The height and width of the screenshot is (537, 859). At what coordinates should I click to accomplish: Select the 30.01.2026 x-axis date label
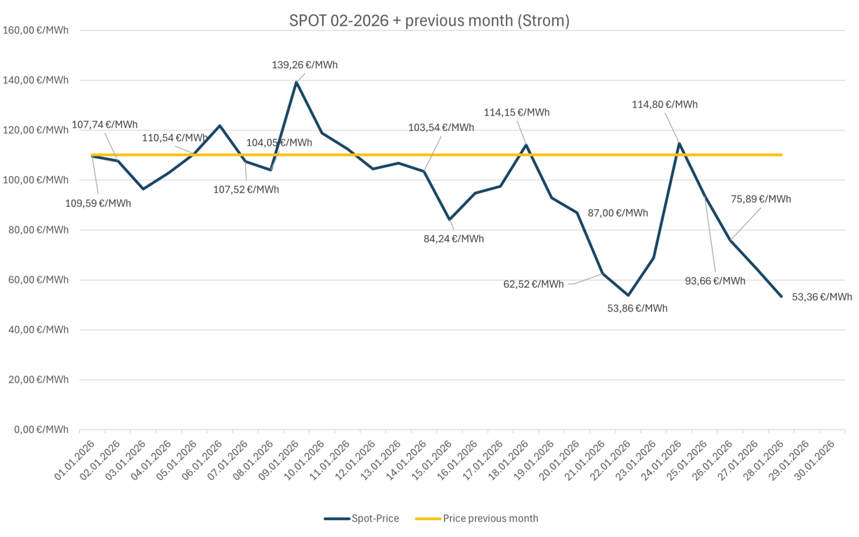[x=814, y=460]
